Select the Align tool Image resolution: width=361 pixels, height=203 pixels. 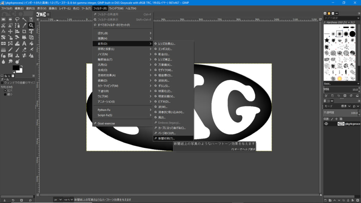[x=17, y=31]
